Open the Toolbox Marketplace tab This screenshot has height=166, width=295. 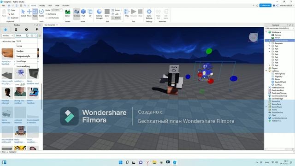click(6, 30)
